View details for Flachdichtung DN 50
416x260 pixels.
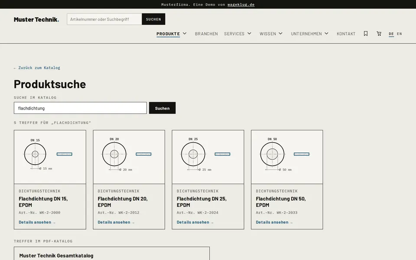274,222
